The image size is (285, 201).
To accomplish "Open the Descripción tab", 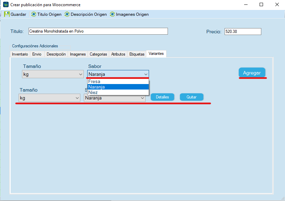I will pos(56,54).
